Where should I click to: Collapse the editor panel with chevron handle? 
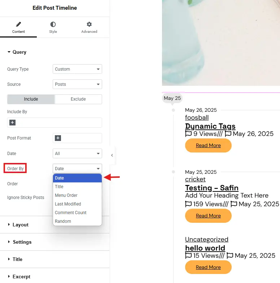pos(112,155)
